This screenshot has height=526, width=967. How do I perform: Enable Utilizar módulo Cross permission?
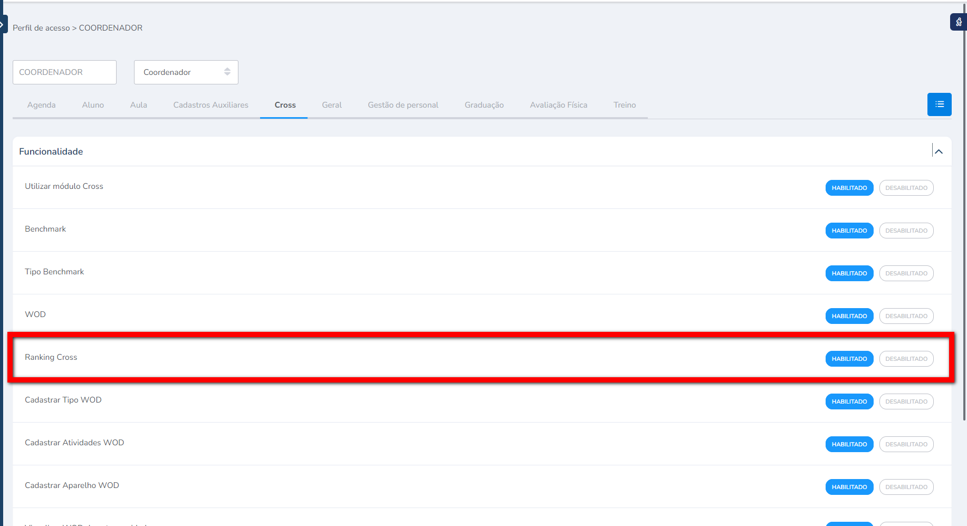click(x=849, y=188)
